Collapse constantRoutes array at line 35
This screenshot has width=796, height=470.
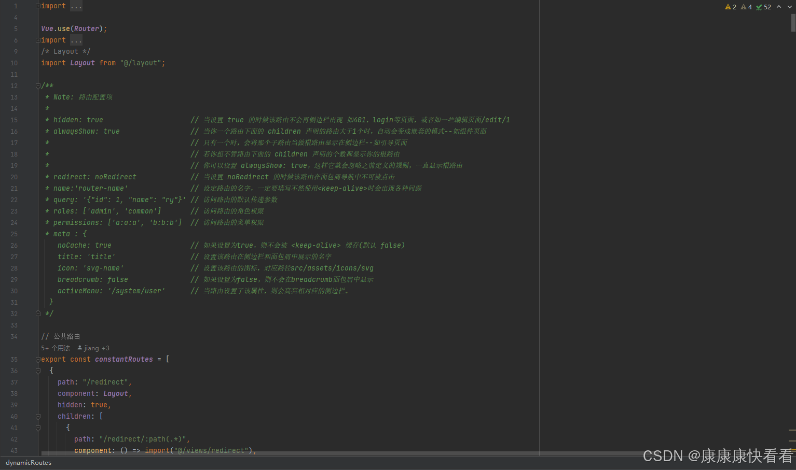(x=38, y=360)
